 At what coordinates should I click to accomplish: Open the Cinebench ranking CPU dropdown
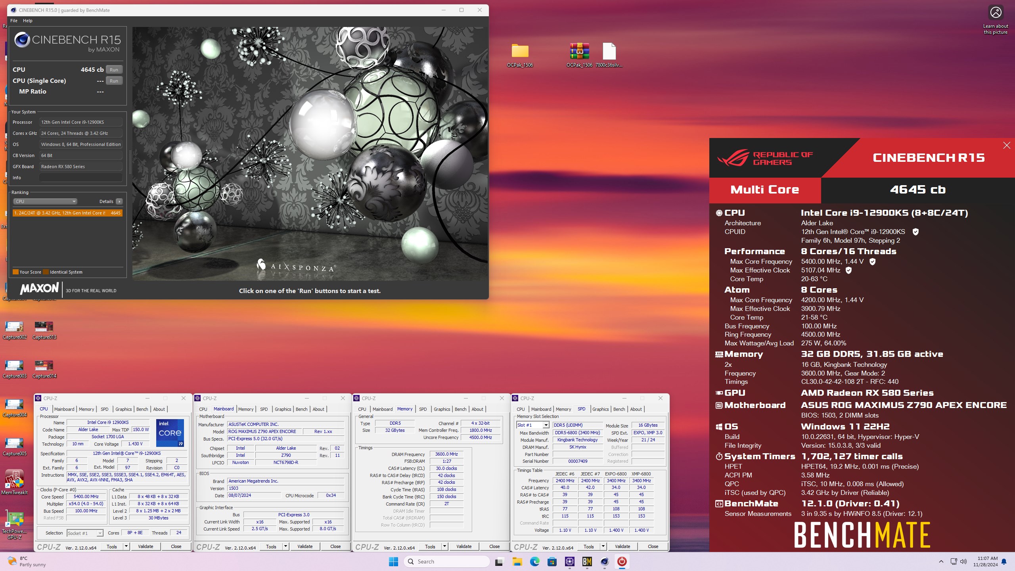click(45, 201)
